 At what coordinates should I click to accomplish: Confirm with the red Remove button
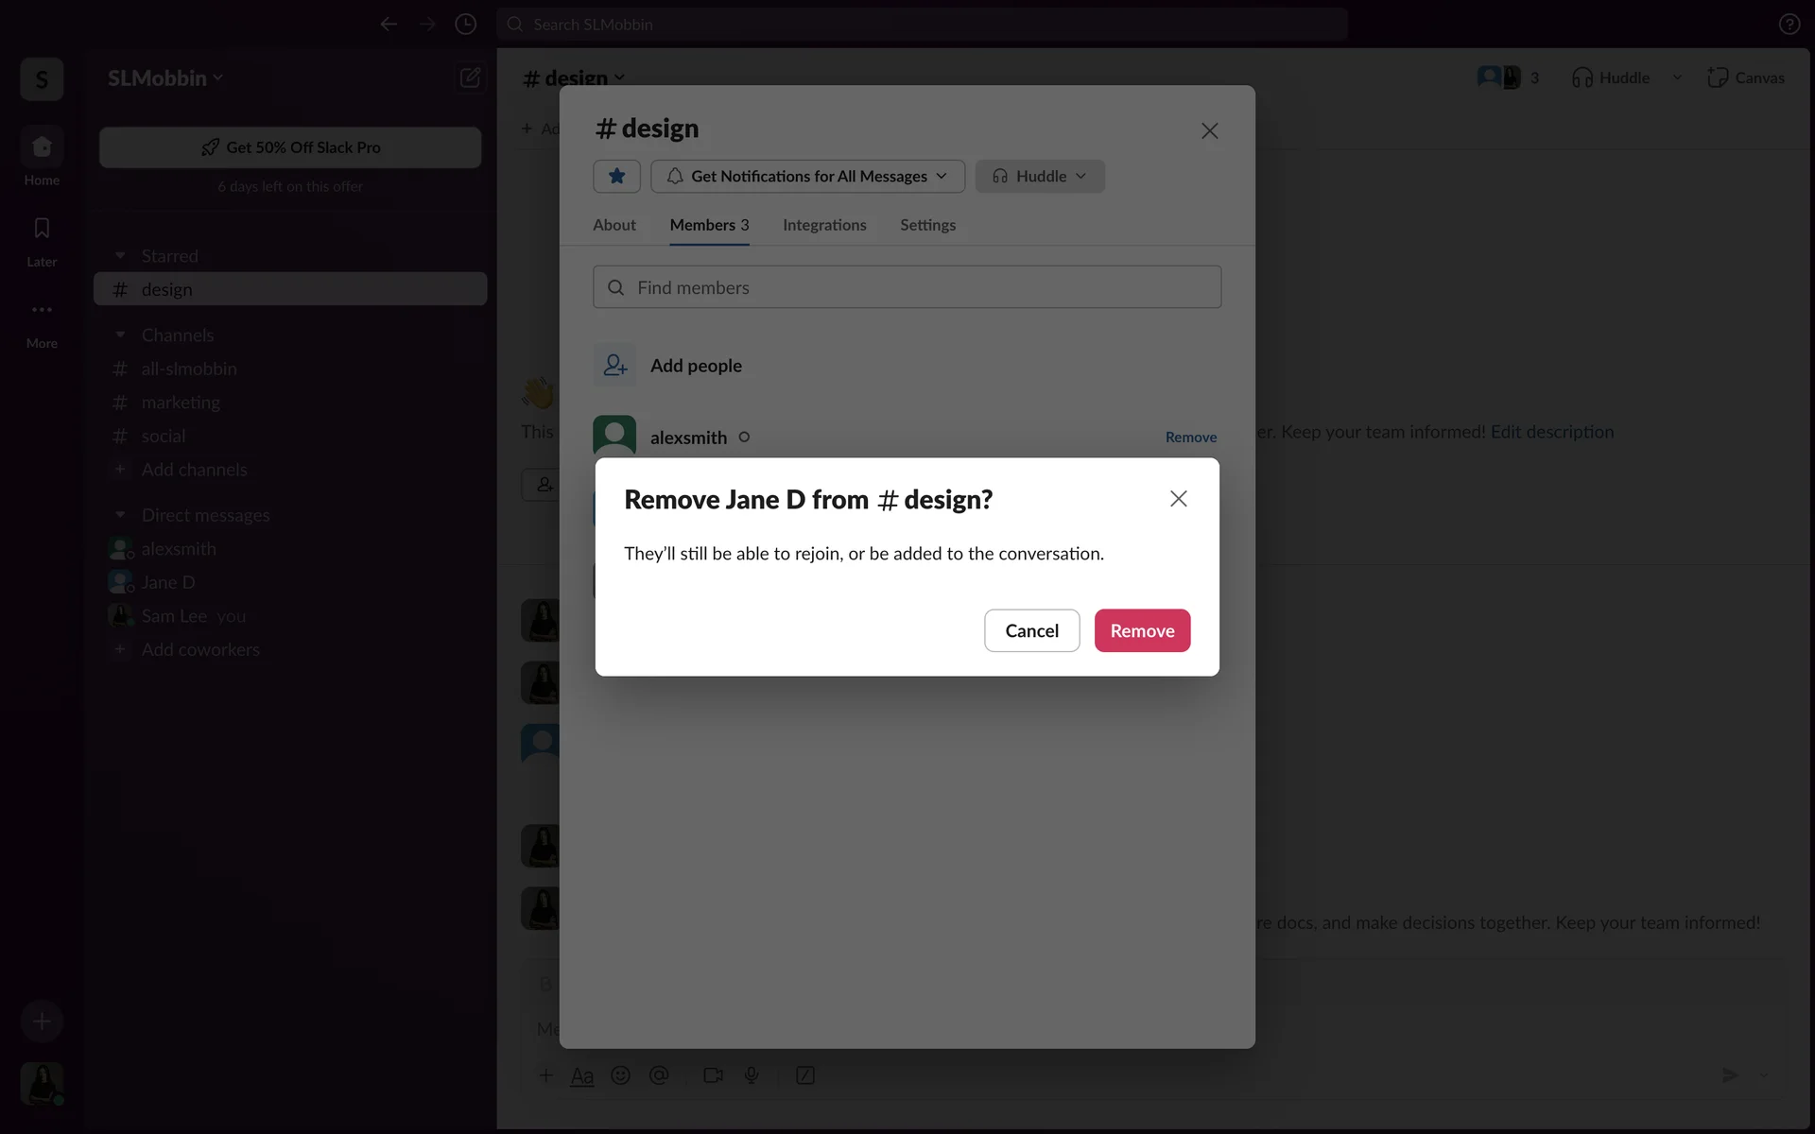pyautogui.click(x=1141, y=630)
